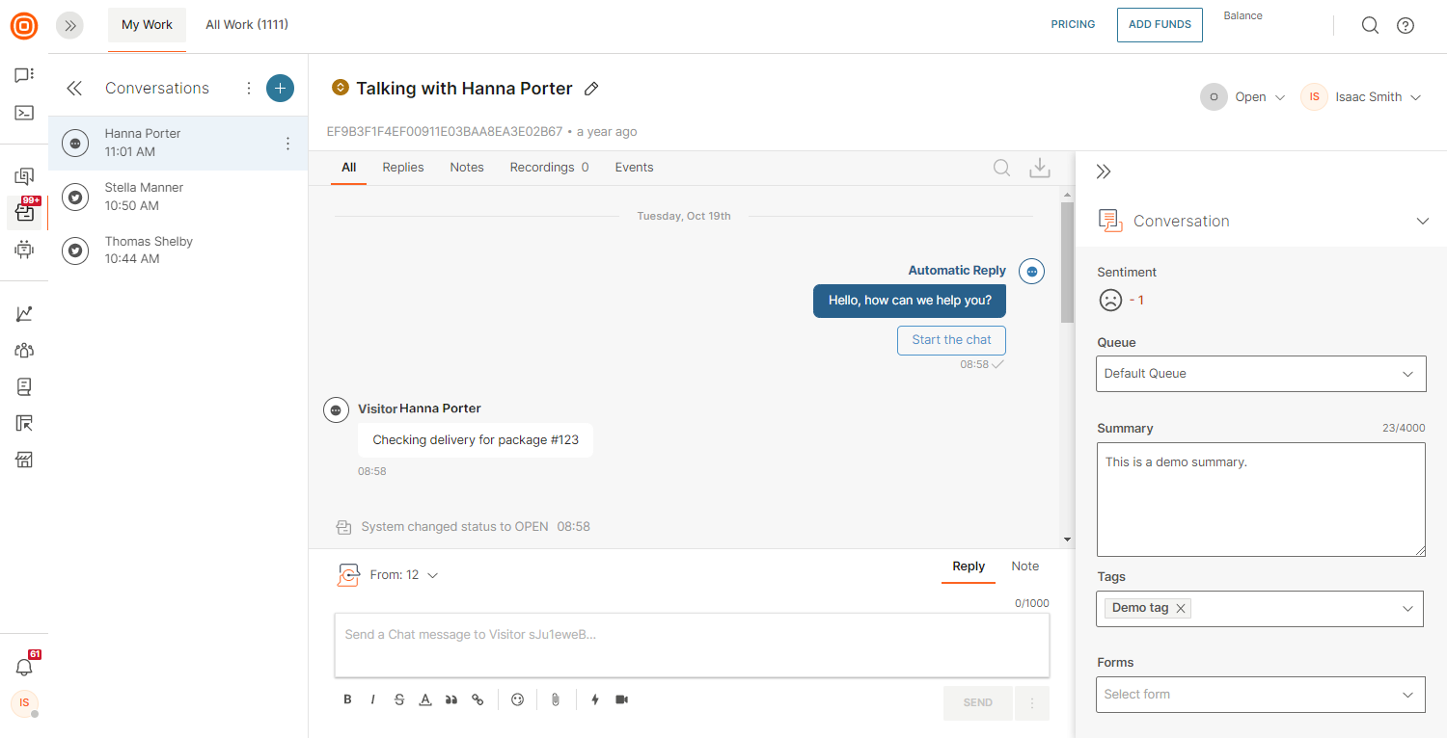Open canned responses lightning icon

click(594, 699)
